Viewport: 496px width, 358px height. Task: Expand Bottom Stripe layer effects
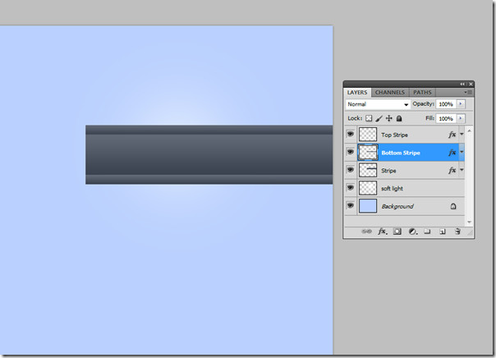462,152
